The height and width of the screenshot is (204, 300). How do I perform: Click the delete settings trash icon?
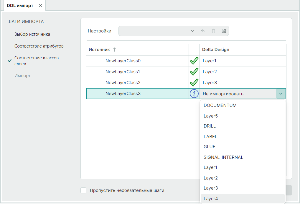(213, 31)
